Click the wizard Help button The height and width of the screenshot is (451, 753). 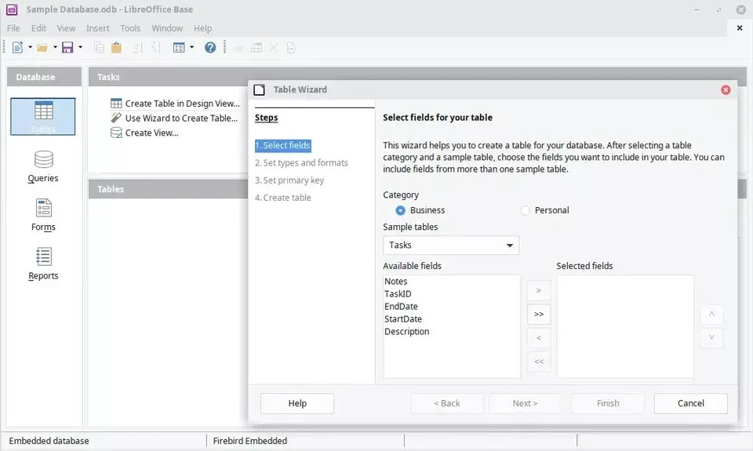click(x=297, y=403)
